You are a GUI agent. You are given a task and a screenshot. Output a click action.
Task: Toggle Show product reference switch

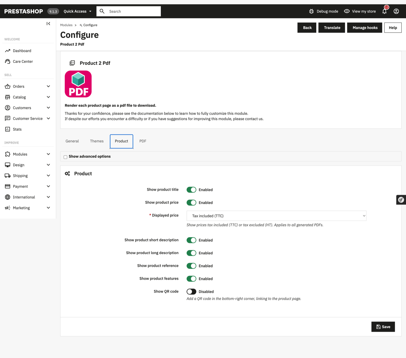click(191, 266)
